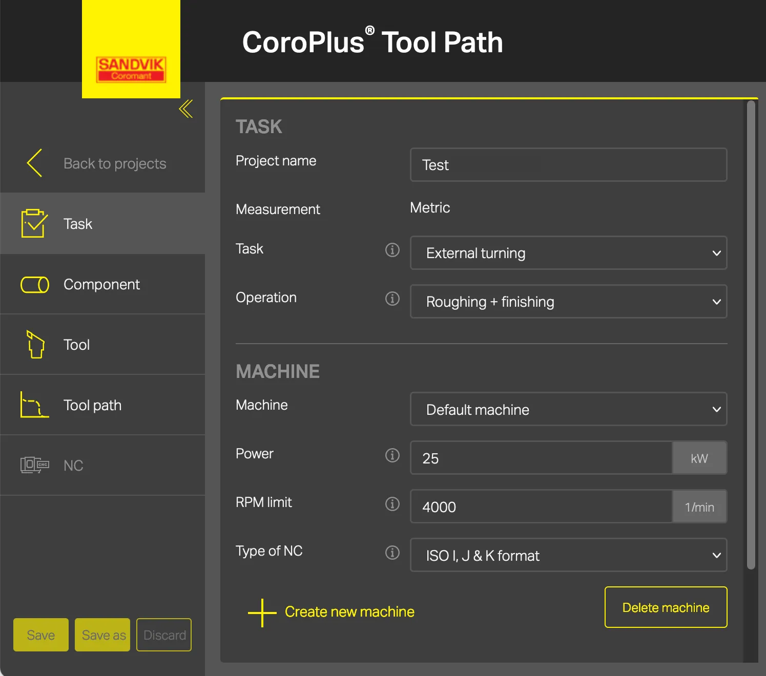Click the Save as button
The width and height of the screenshot is (766, 676).
point(102,635)
